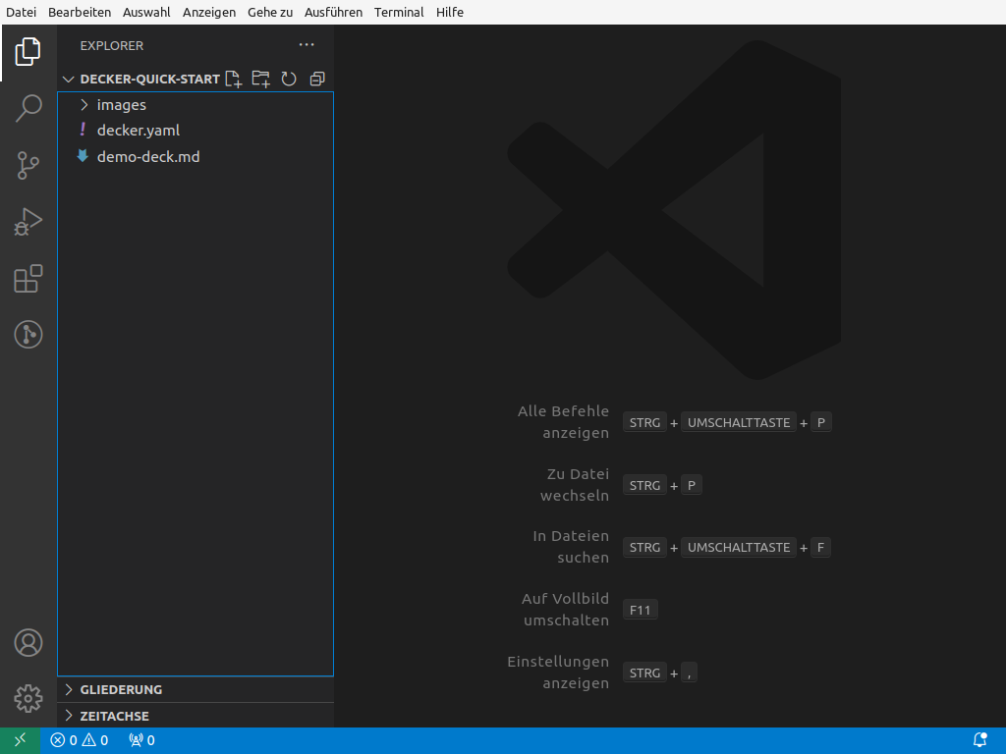Open the Terminal menu
The height and width of the screenshot is (754, 1006).
click(399, 12)
